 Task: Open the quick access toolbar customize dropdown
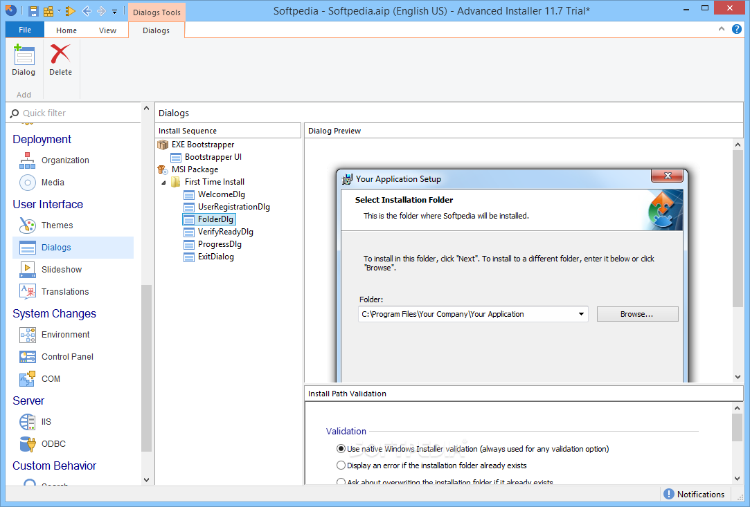coord(115,11)
